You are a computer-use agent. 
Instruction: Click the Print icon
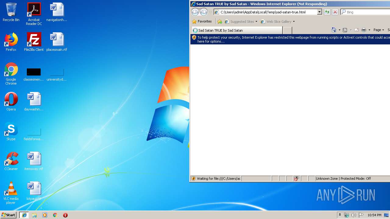tap(363, 30)
